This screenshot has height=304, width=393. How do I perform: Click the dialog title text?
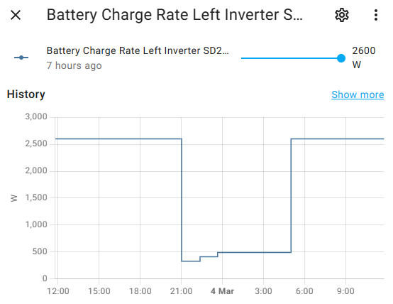[175, 15]
